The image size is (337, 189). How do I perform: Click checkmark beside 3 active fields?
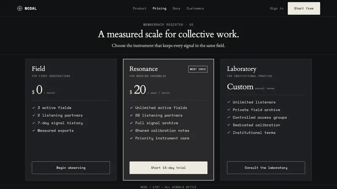(34, 108)
